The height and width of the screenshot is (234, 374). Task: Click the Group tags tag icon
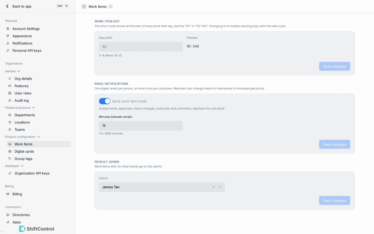point(10,159)
